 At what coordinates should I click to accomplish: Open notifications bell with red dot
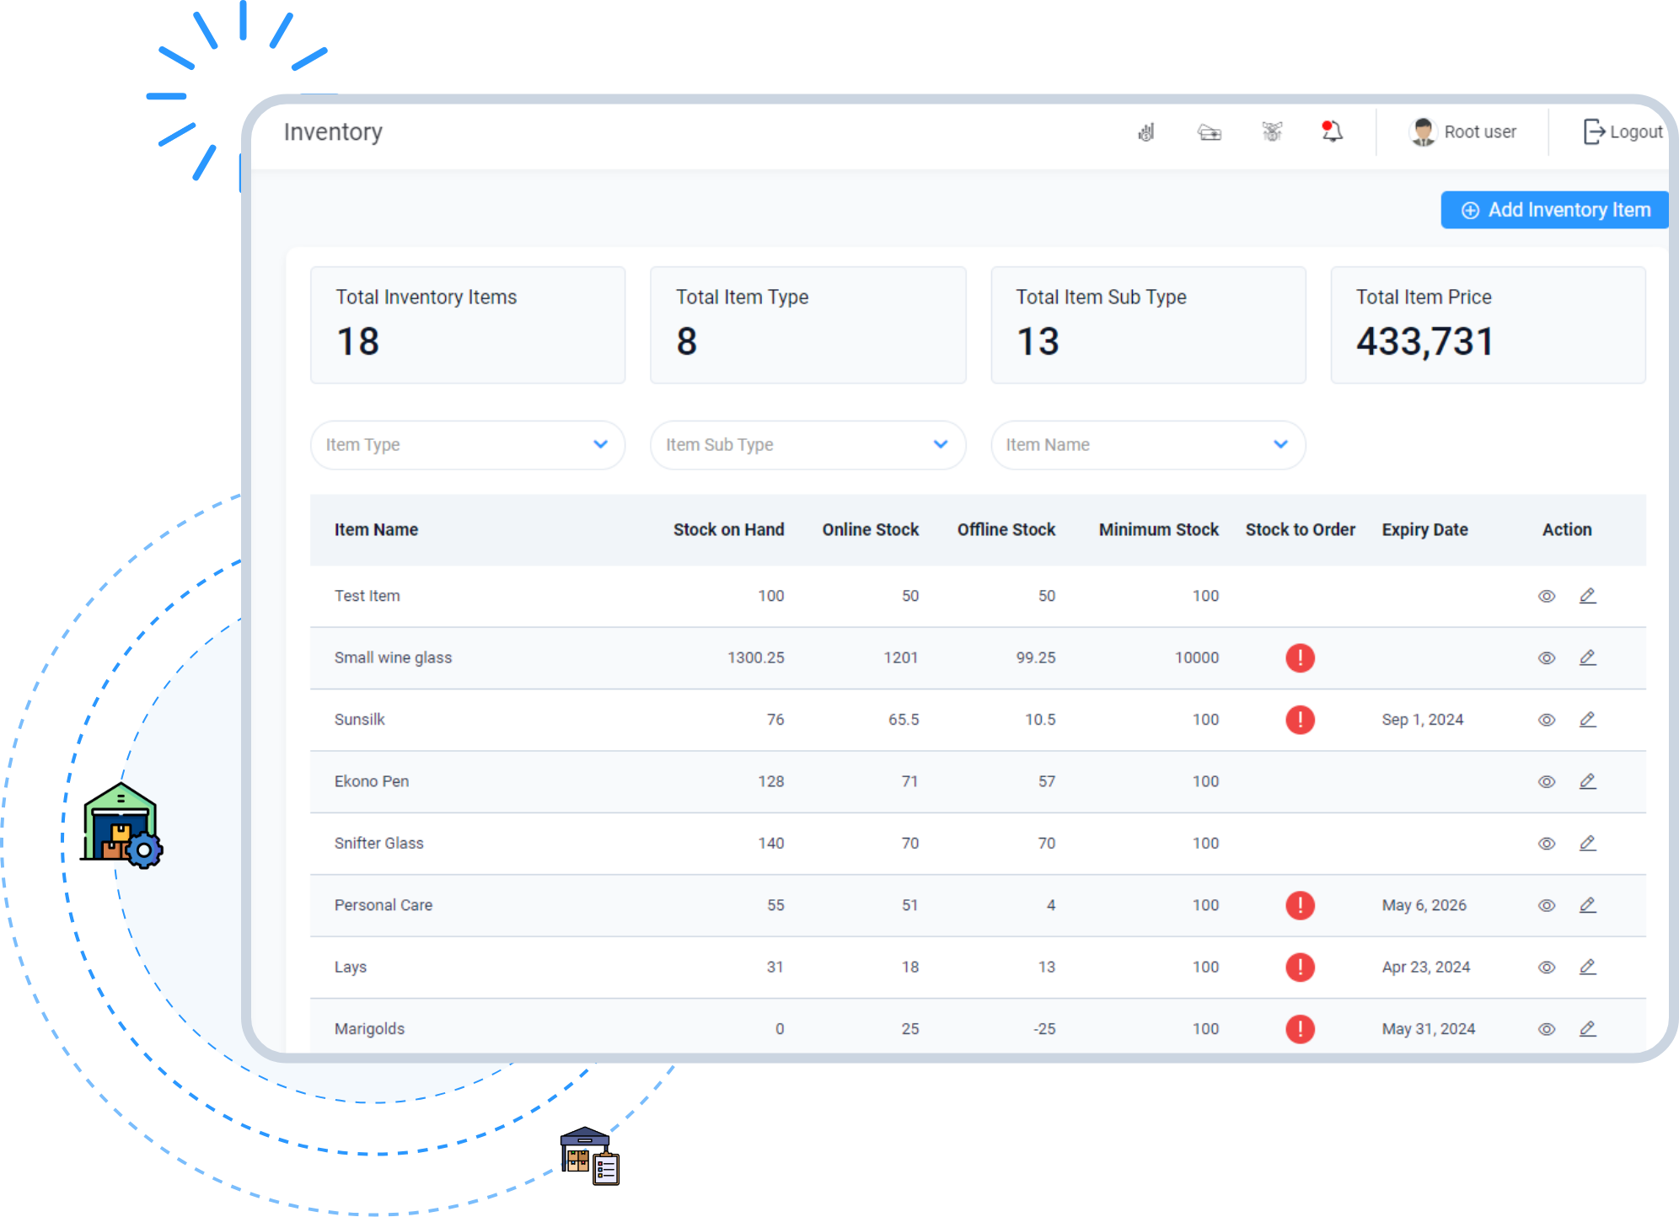point(1332,131)
